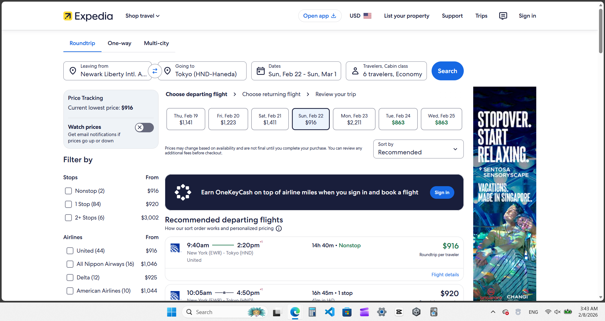The image size is (605, 321).
Task: Open Visual Studio Code in taskbar
Action: coord(329,312)
